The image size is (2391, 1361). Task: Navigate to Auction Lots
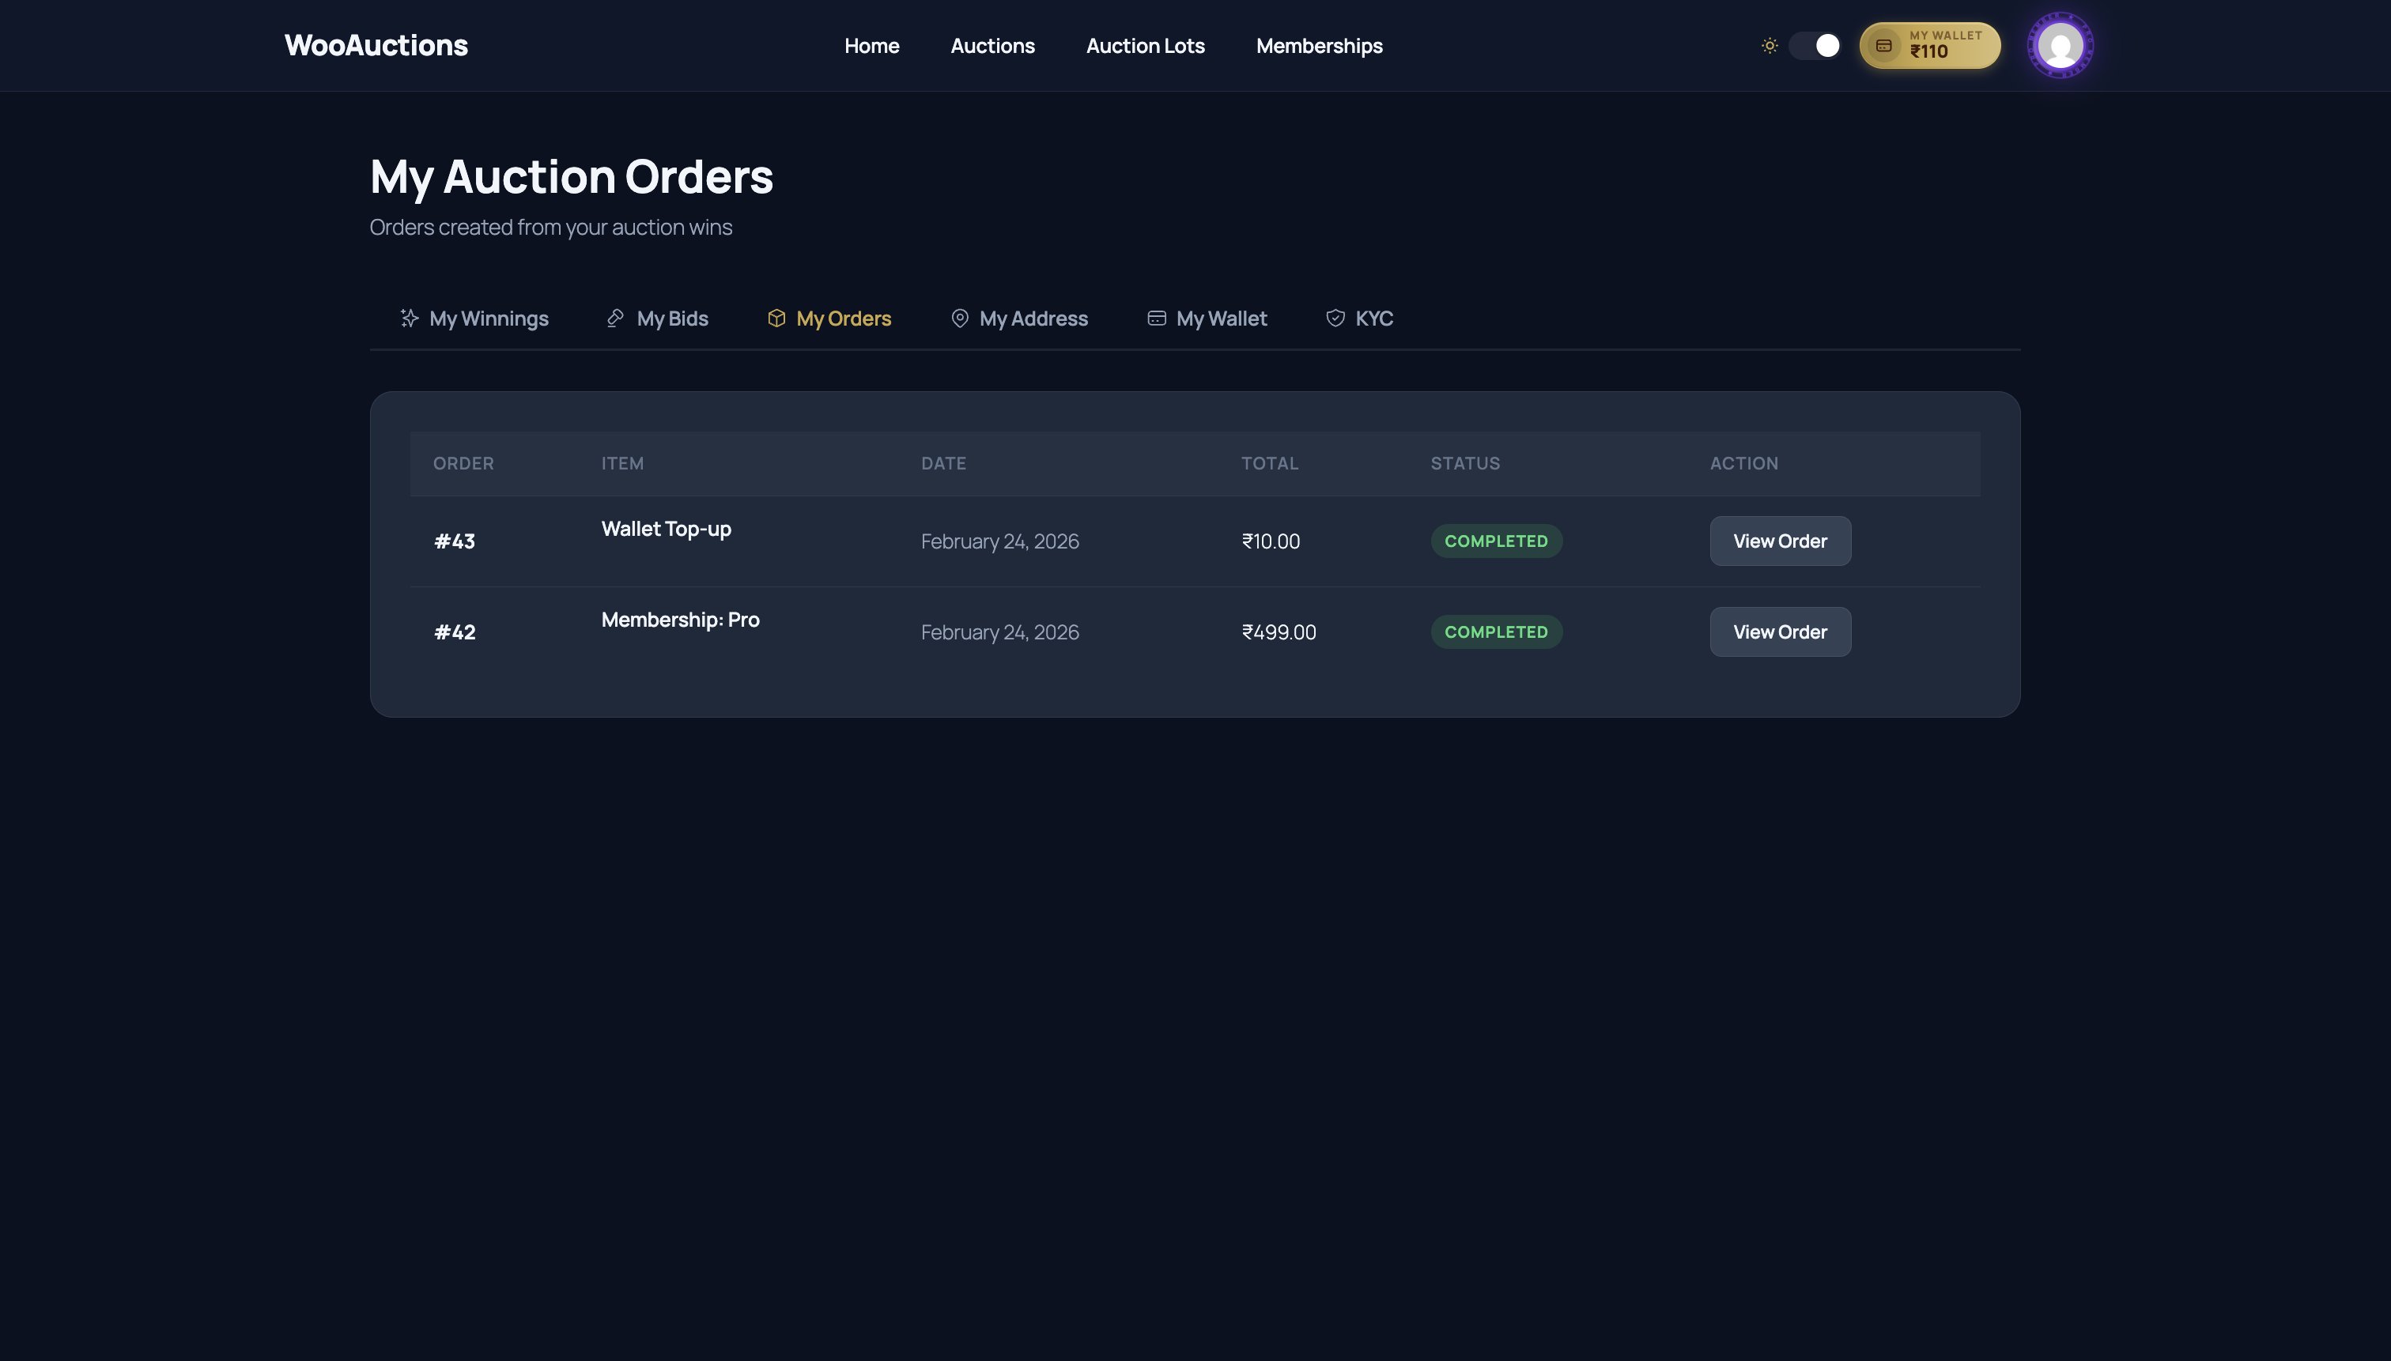pos(1146,45)
